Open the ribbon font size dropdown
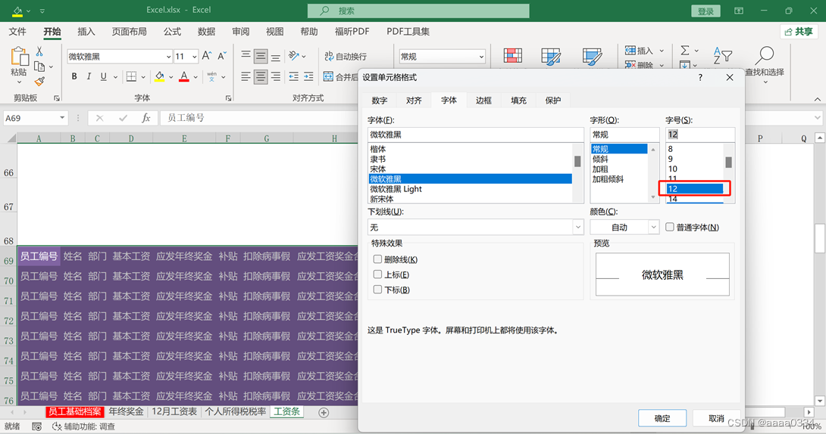This screenshot has width=826, height=434. click(195, 56)
